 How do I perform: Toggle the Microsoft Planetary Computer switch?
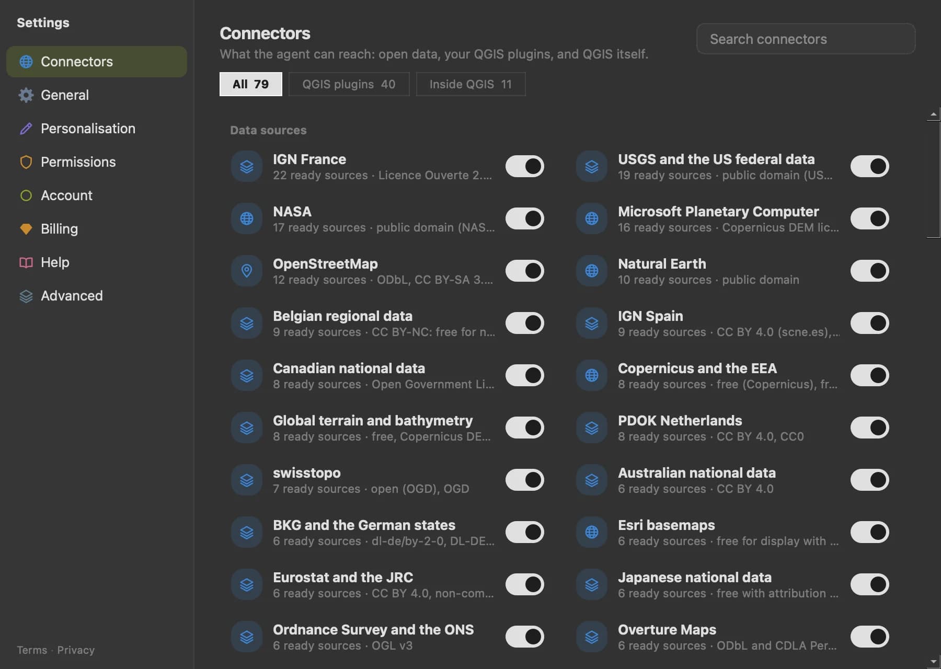(870, 218)
